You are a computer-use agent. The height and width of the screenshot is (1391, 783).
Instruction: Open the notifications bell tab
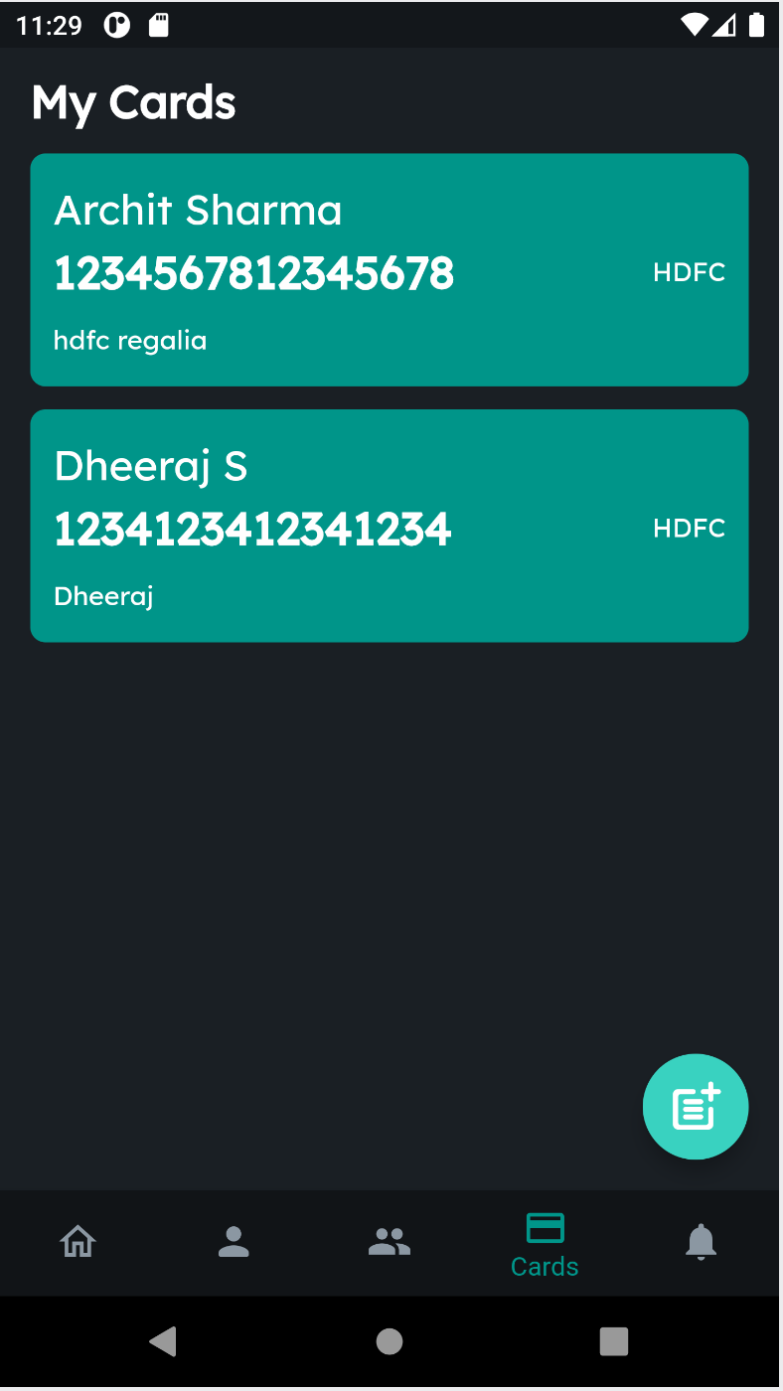[x=701, y=1242]
